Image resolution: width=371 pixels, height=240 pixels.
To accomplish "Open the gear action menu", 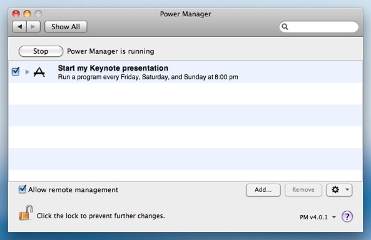I will tap(339, 190).
